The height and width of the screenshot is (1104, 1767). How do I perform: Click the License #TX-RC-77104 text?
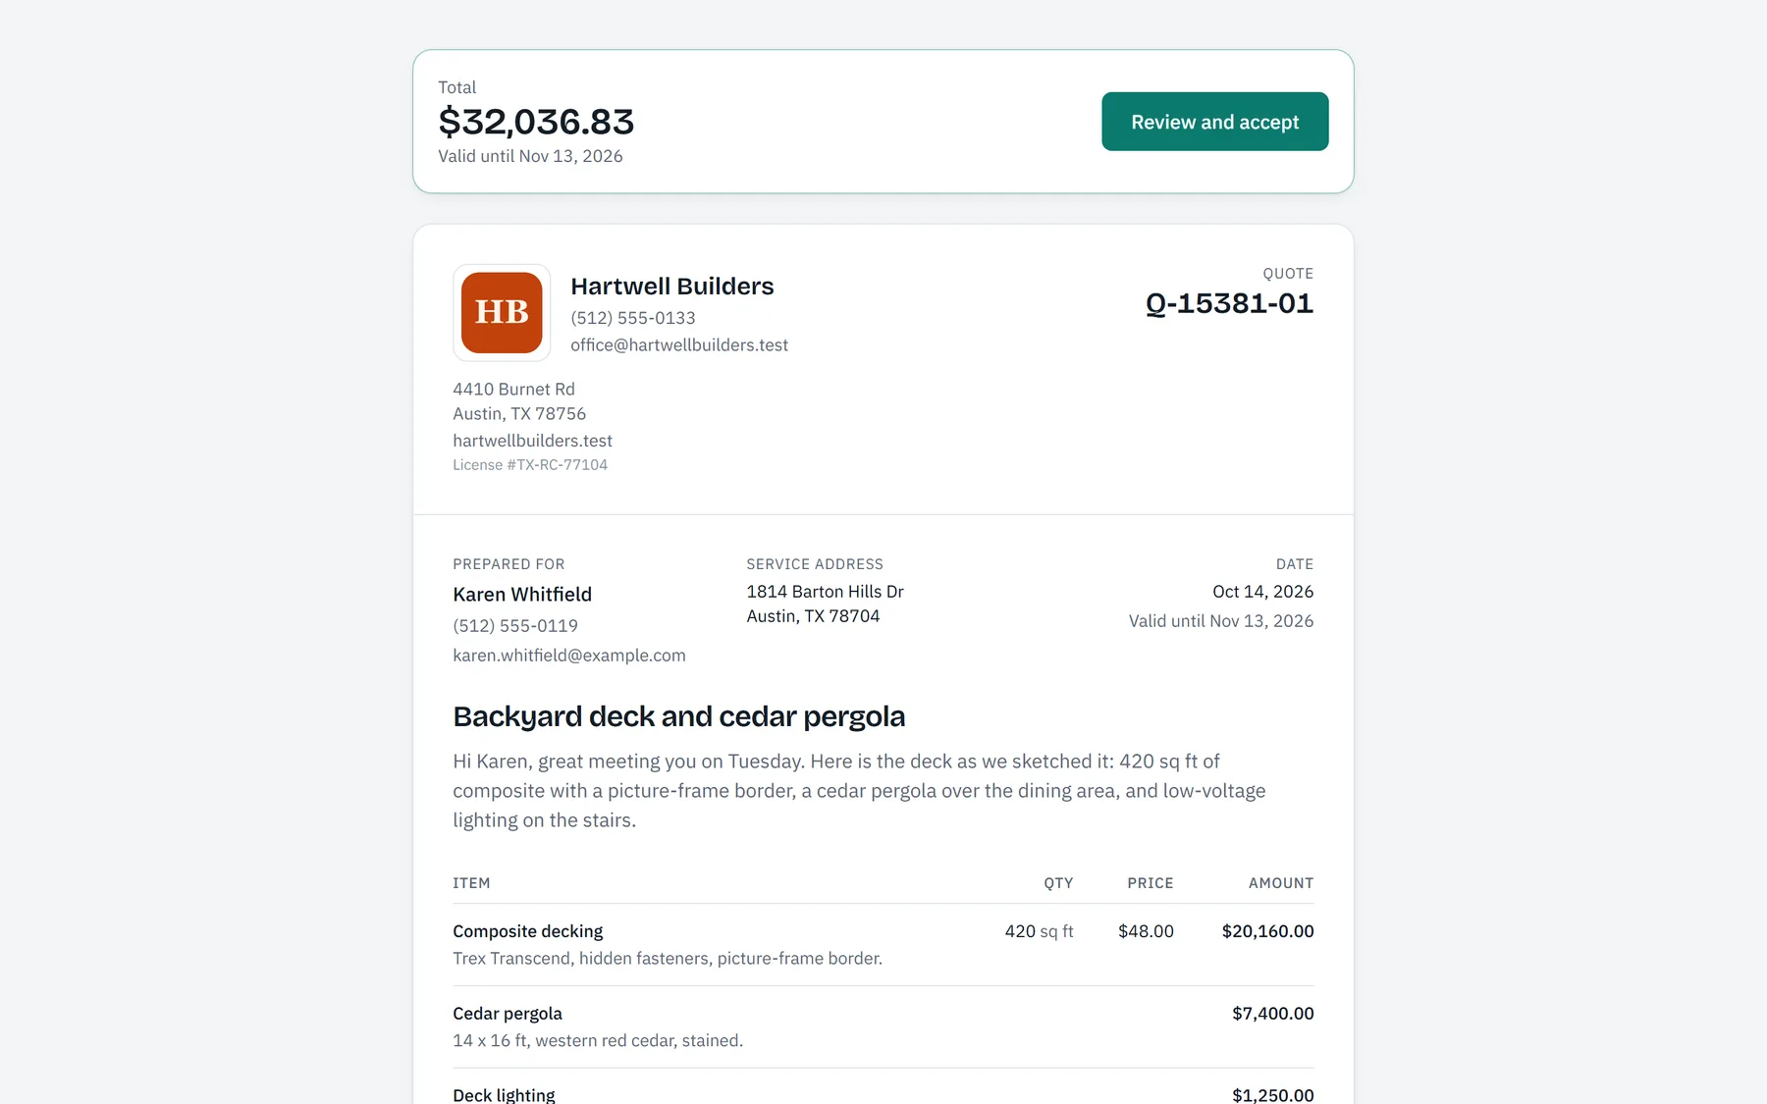pos(530,465)
